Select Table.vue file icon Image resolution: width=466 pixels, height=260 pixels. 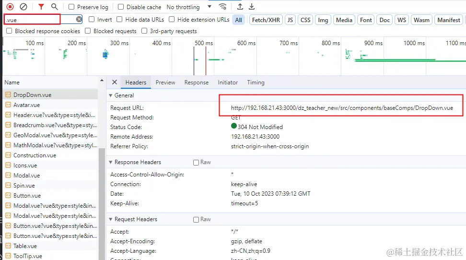point(8,246)
